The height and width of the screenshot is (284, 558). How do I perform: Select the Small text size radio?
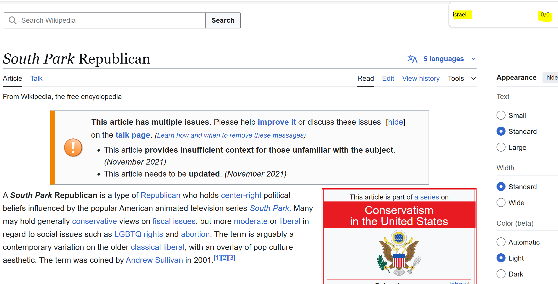pos(501,115)
